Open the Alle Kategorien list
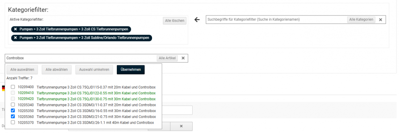 pyautogui.click(x=361, y=20)
